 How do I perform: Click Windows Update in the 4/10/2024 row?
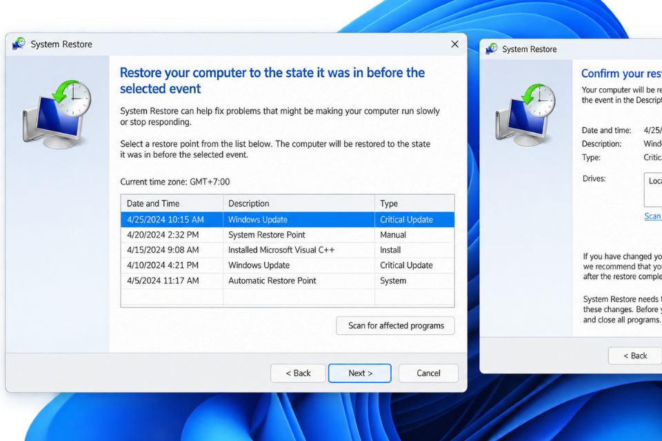click(x=259, y=265)
